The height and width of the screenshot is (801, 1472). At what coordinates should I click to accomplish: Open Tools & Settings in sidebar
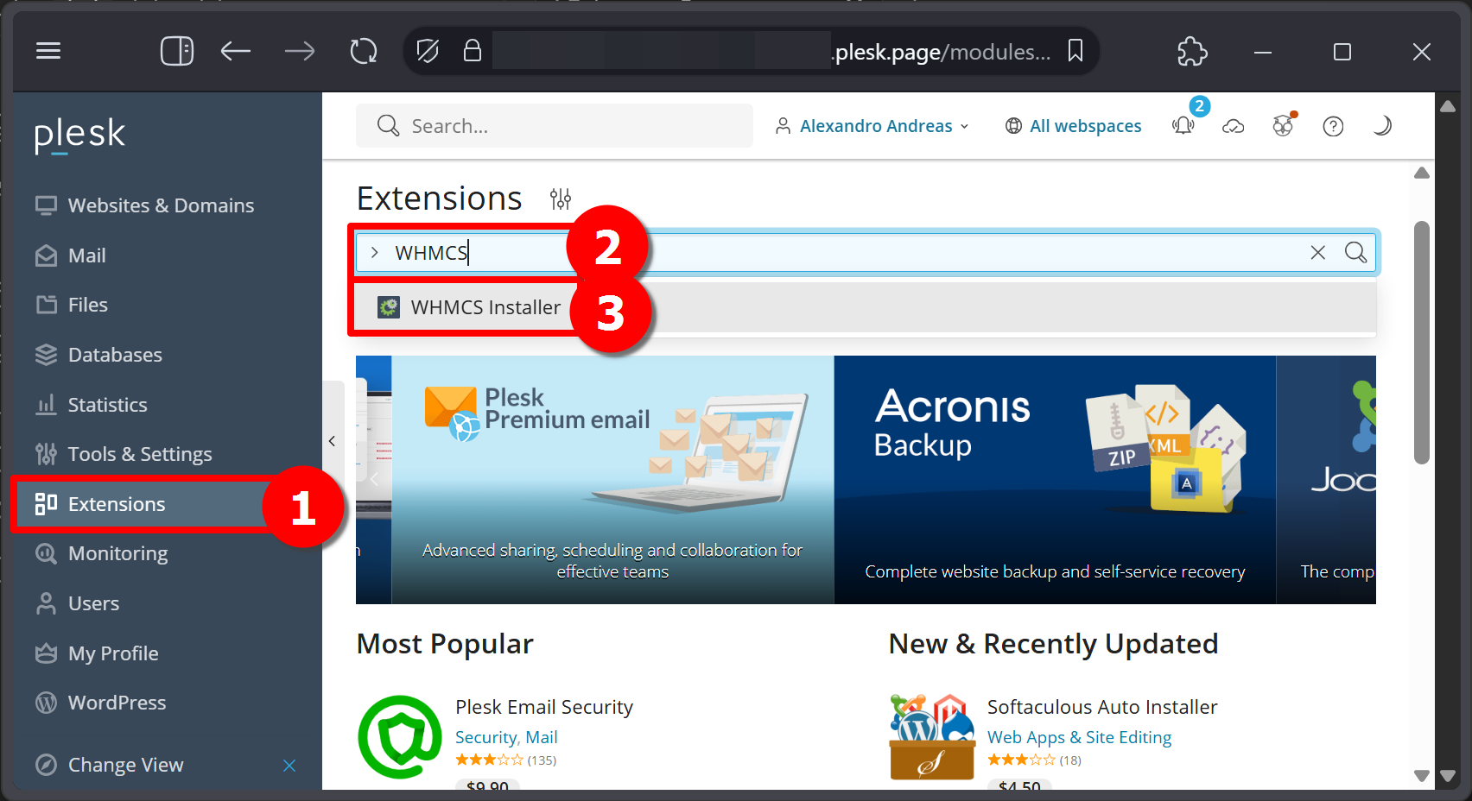coord(139,454)
